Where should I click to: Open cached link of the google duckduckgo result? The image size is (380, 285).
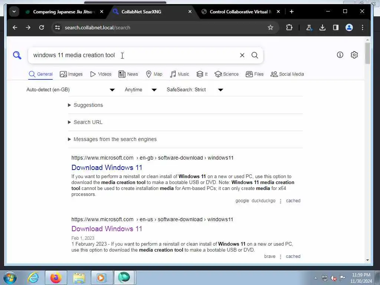pos(293,201)
